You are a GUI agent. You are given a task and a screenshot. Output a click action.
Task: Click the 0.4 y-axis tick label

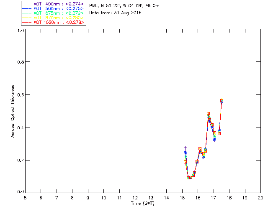[21, 127]
